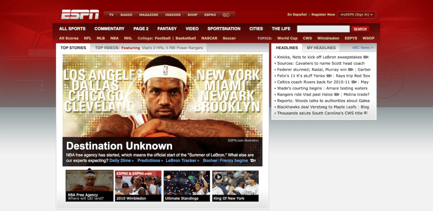Click the search input field
433x211 pixels.
323,29
